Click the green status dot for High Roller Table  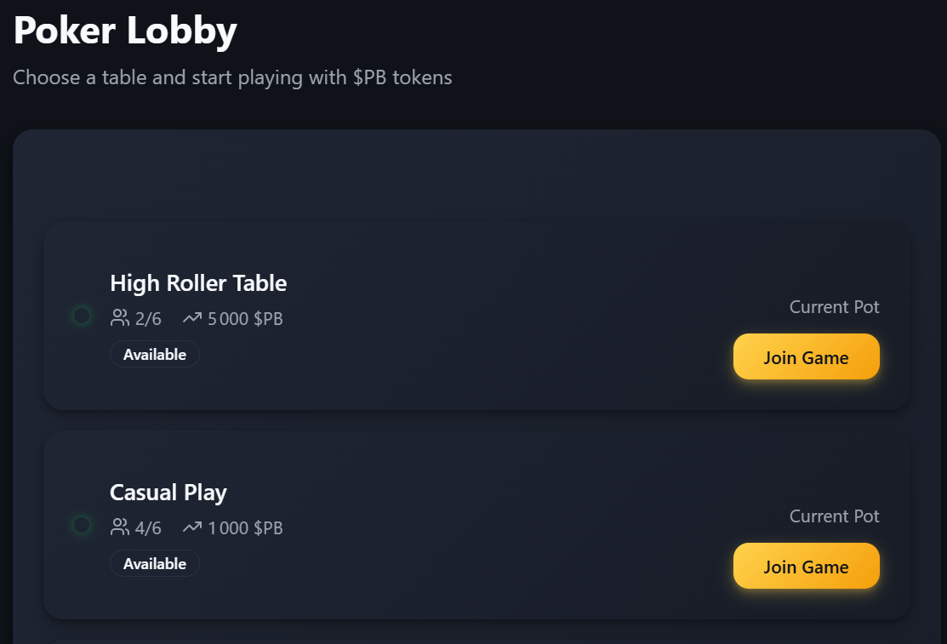coord(82,316)
